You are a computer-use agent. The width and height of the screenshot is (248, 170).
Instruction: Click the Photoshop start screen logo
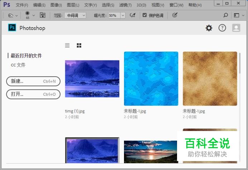tap(12, 28)
